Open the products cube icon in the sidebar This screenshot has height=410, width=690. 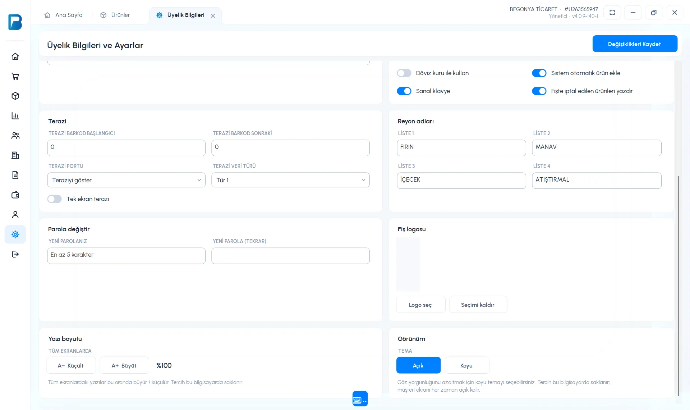pos(15,96)
